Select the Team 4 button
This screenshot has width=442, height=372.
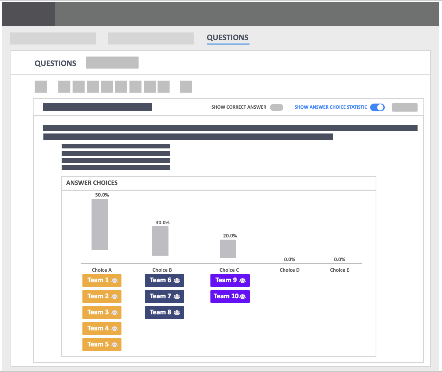(102, 329)
